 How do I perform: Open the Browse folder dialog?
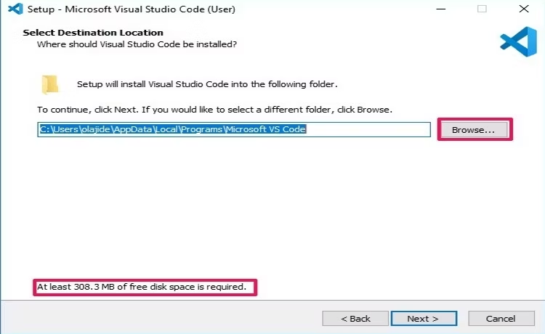point(475,129)
